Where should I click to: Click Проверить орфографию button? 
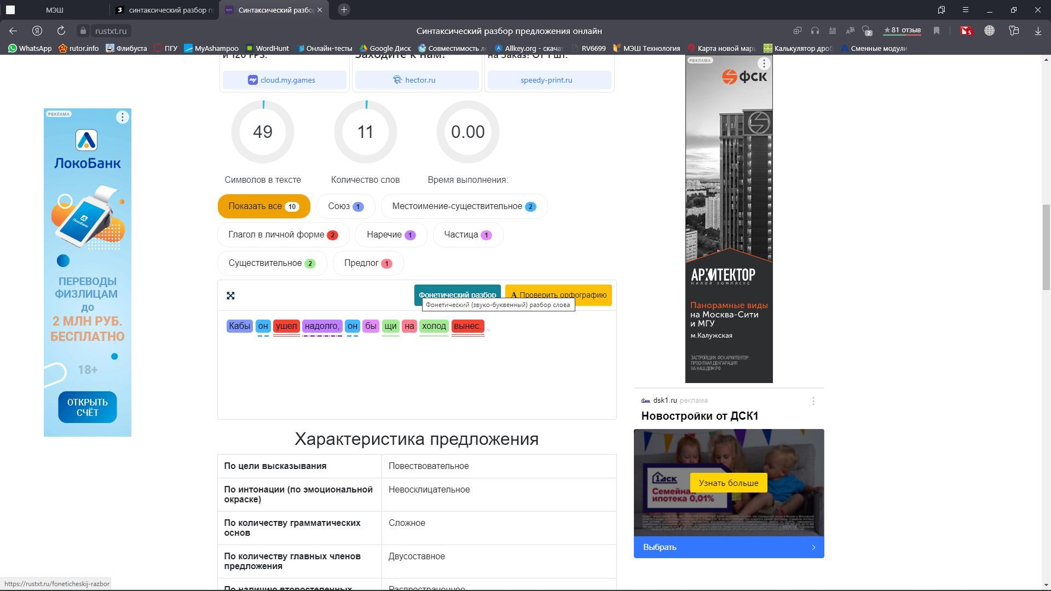[x=558, y=295]
